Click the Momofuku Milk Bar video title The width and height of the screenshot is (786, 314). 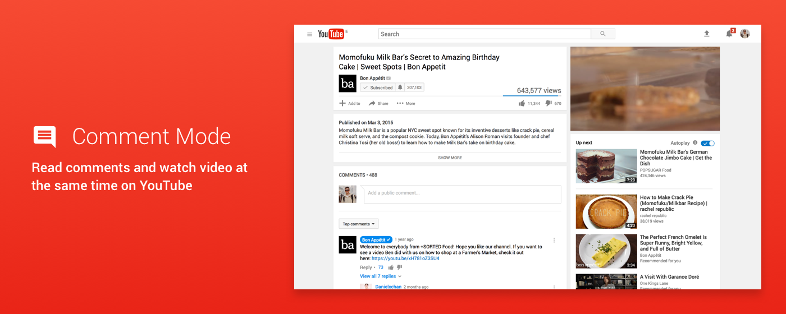tap(419, 62)
